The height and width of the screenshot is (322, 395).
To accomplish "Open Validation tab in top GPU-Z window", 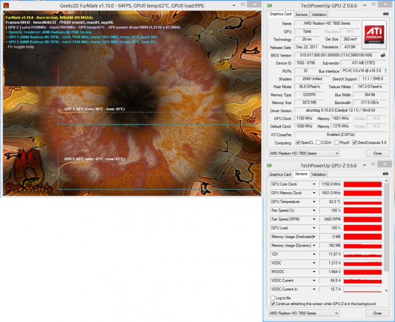I will tap(319, 15).
